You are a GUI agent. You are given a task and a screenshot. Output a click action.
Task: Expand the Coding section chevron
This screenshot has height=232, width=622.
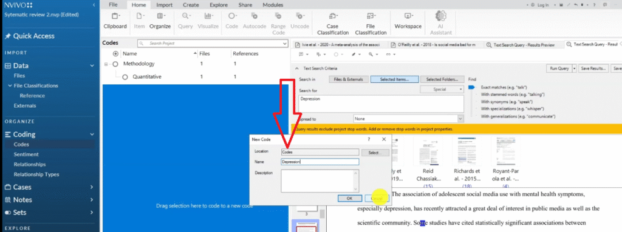point(92,134)
